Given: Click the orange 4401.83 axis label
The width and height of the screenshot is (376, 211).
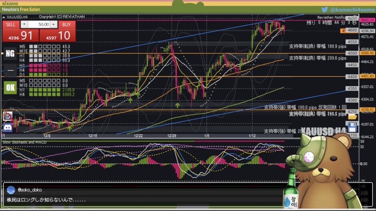Looking at the screenshot, I should (x=368, y=76).
